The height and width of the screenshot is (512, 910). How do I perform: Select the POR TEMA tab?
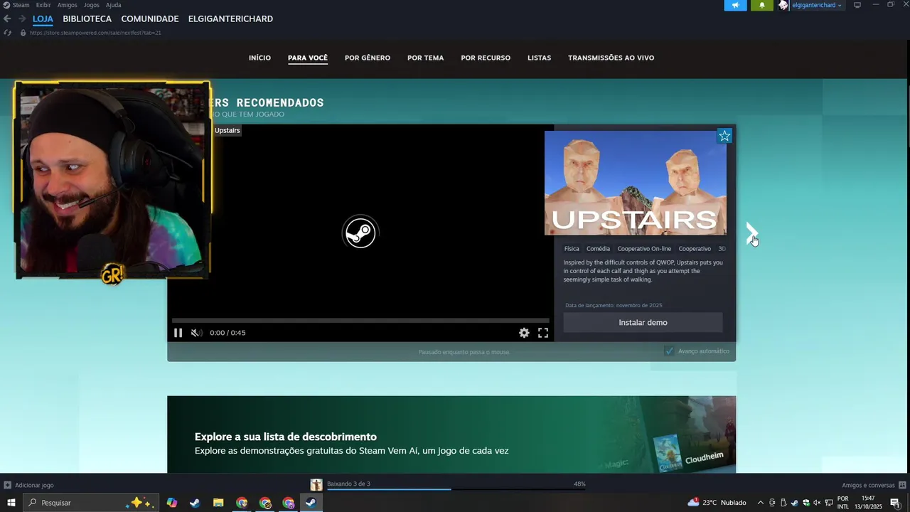425,58
